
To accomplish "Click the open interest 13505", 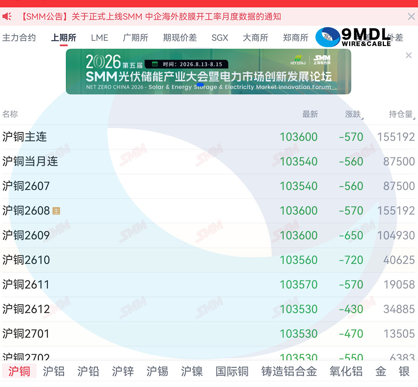I will click(x=399, y=334).
